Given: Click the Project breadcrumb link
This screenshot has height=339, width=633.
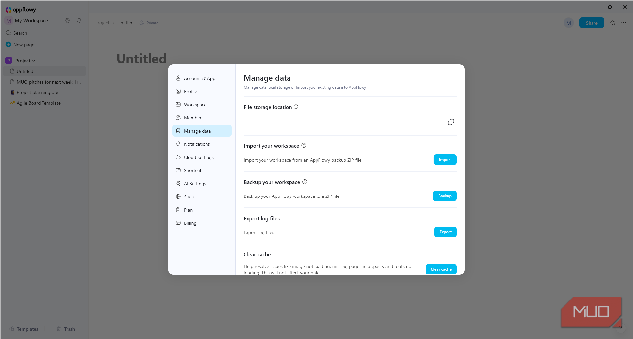Looking at the screenshot, I should [x=102, y=23].
